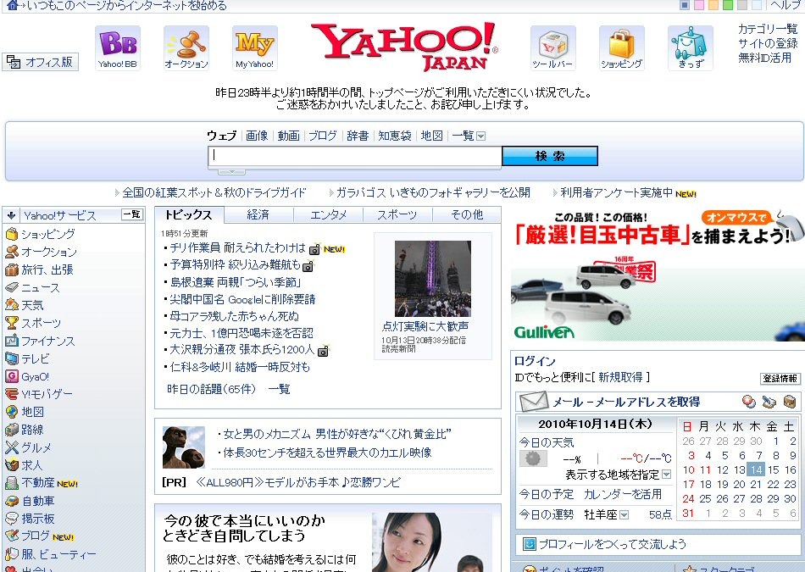
Task: Open the 点灯実験に大歓声 news photo
Action: (x=433, y=279)
